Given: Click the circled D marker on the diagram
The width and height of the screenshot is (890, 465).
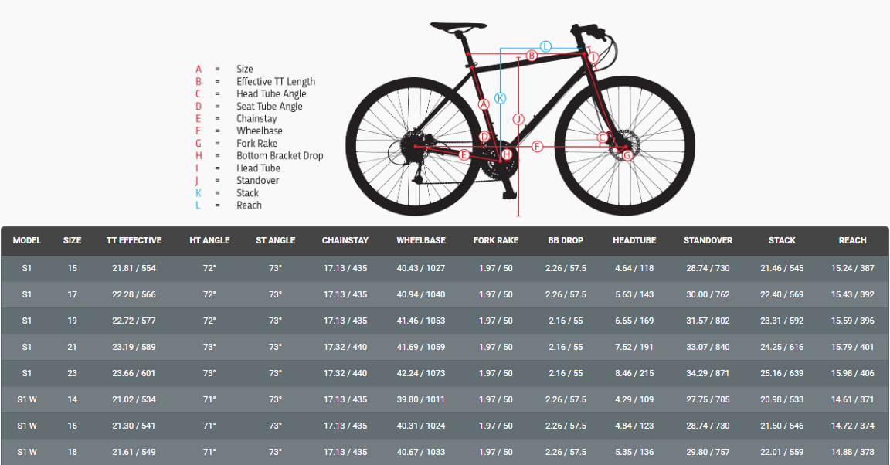Looking at the screenshot, I should [484, 137].
